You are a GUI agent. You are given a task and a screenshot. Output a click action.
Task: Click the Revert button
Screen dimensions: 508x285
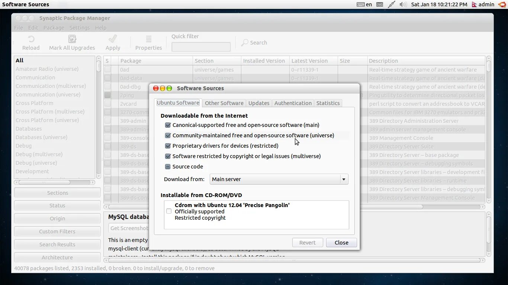[x=308, y=243]
